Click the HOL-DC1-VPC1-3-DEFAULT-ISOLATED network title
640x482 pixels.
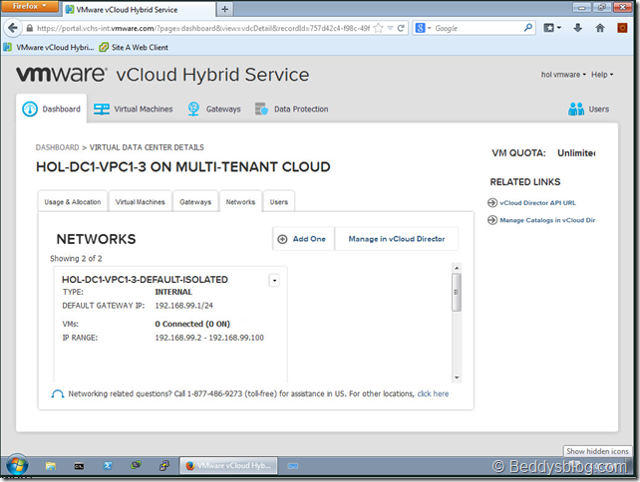point(145,280)
